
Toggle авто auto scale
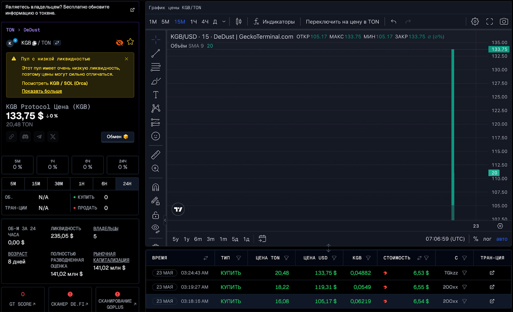tap(502, 239)
